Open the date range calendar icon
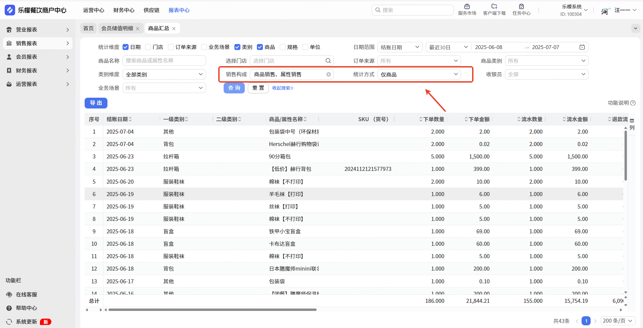Image resolution: width=643 pixels, height=328 pixels. click(x=582, y=47)
